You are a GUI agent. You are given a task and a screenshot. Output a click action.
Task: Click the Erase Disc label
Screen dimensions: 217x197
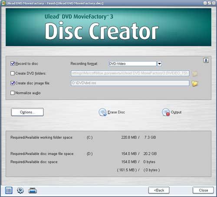(x=116, y=112)
